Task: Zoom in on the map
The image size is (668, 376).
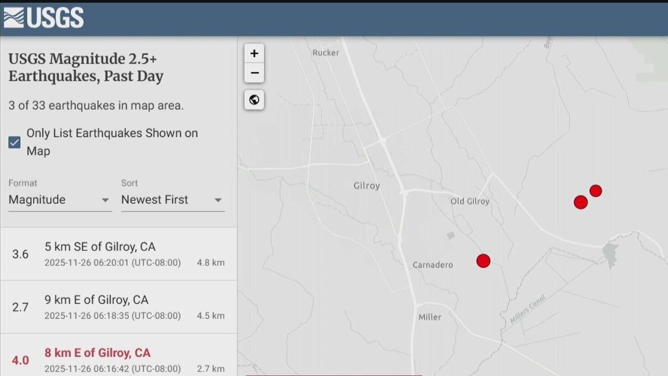Action: (x=254, y=53)
